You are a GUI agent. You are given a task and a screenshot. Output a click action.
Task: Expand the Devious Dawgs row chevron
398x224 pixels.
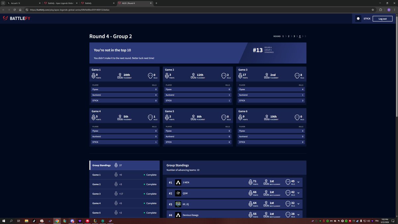(298, 215)
